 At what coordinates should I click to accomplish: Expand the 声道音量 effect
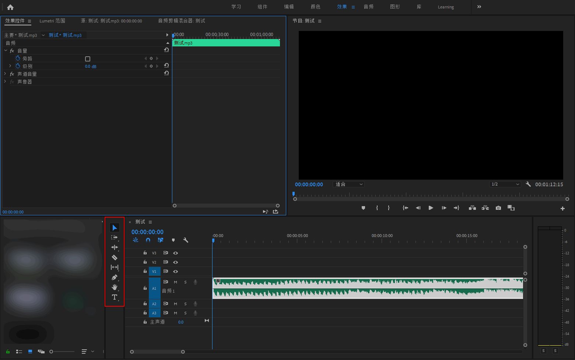point(5,74)
